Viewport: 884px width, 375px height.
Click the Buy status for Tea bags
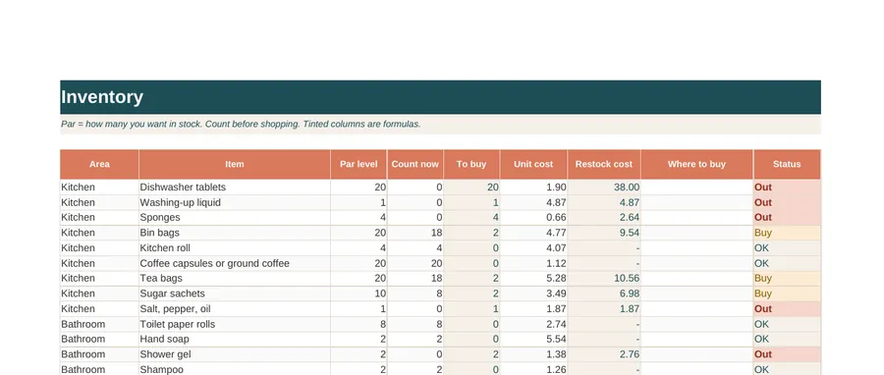tap(787, 278)
